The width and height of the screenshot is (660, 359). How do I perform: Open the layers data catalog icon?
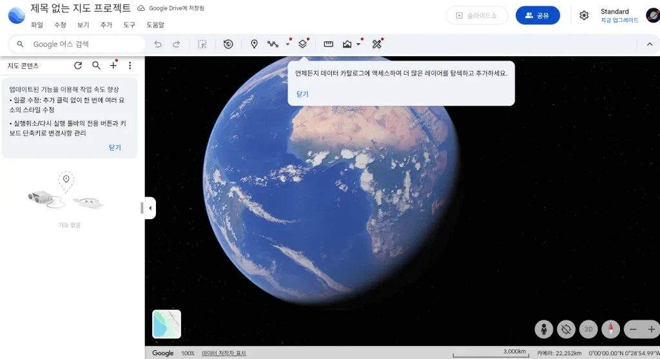[303, 44]
